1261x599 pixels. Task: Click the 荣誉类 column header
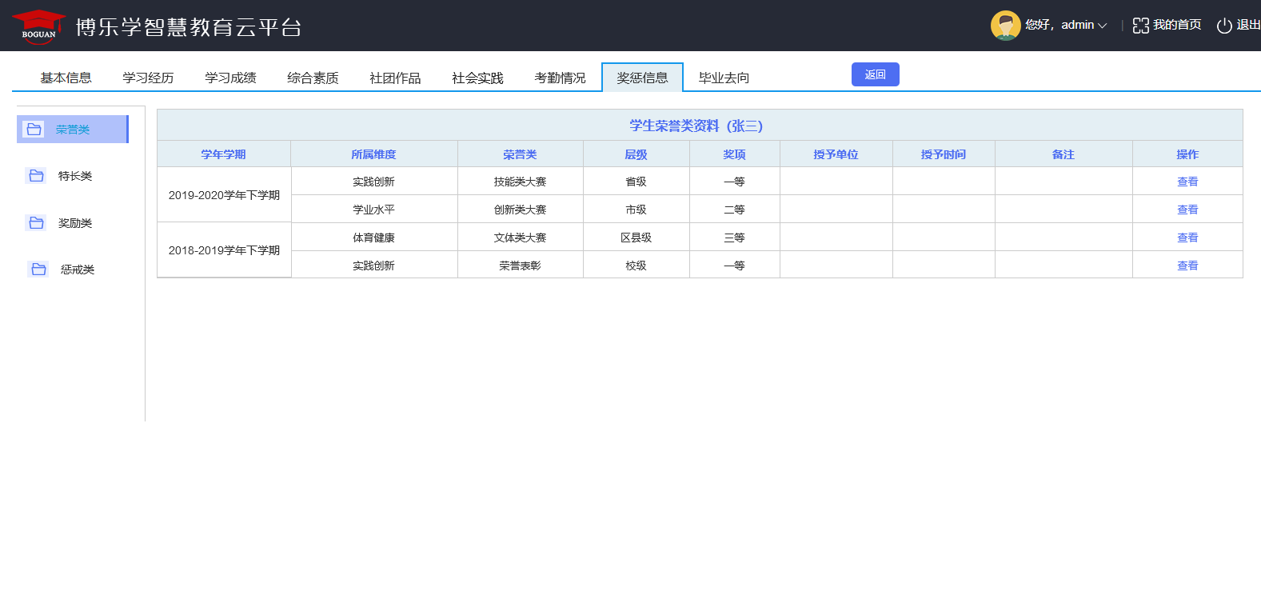tap(521, 154)
